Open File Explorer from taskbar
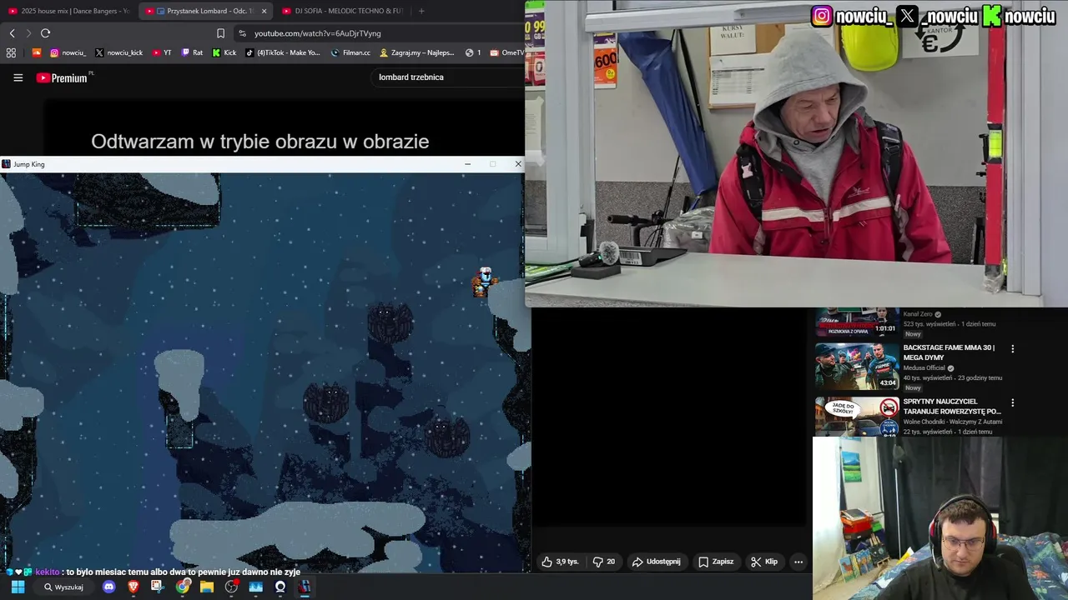Screen dimensions: 1068x600 tap(206, 587)
